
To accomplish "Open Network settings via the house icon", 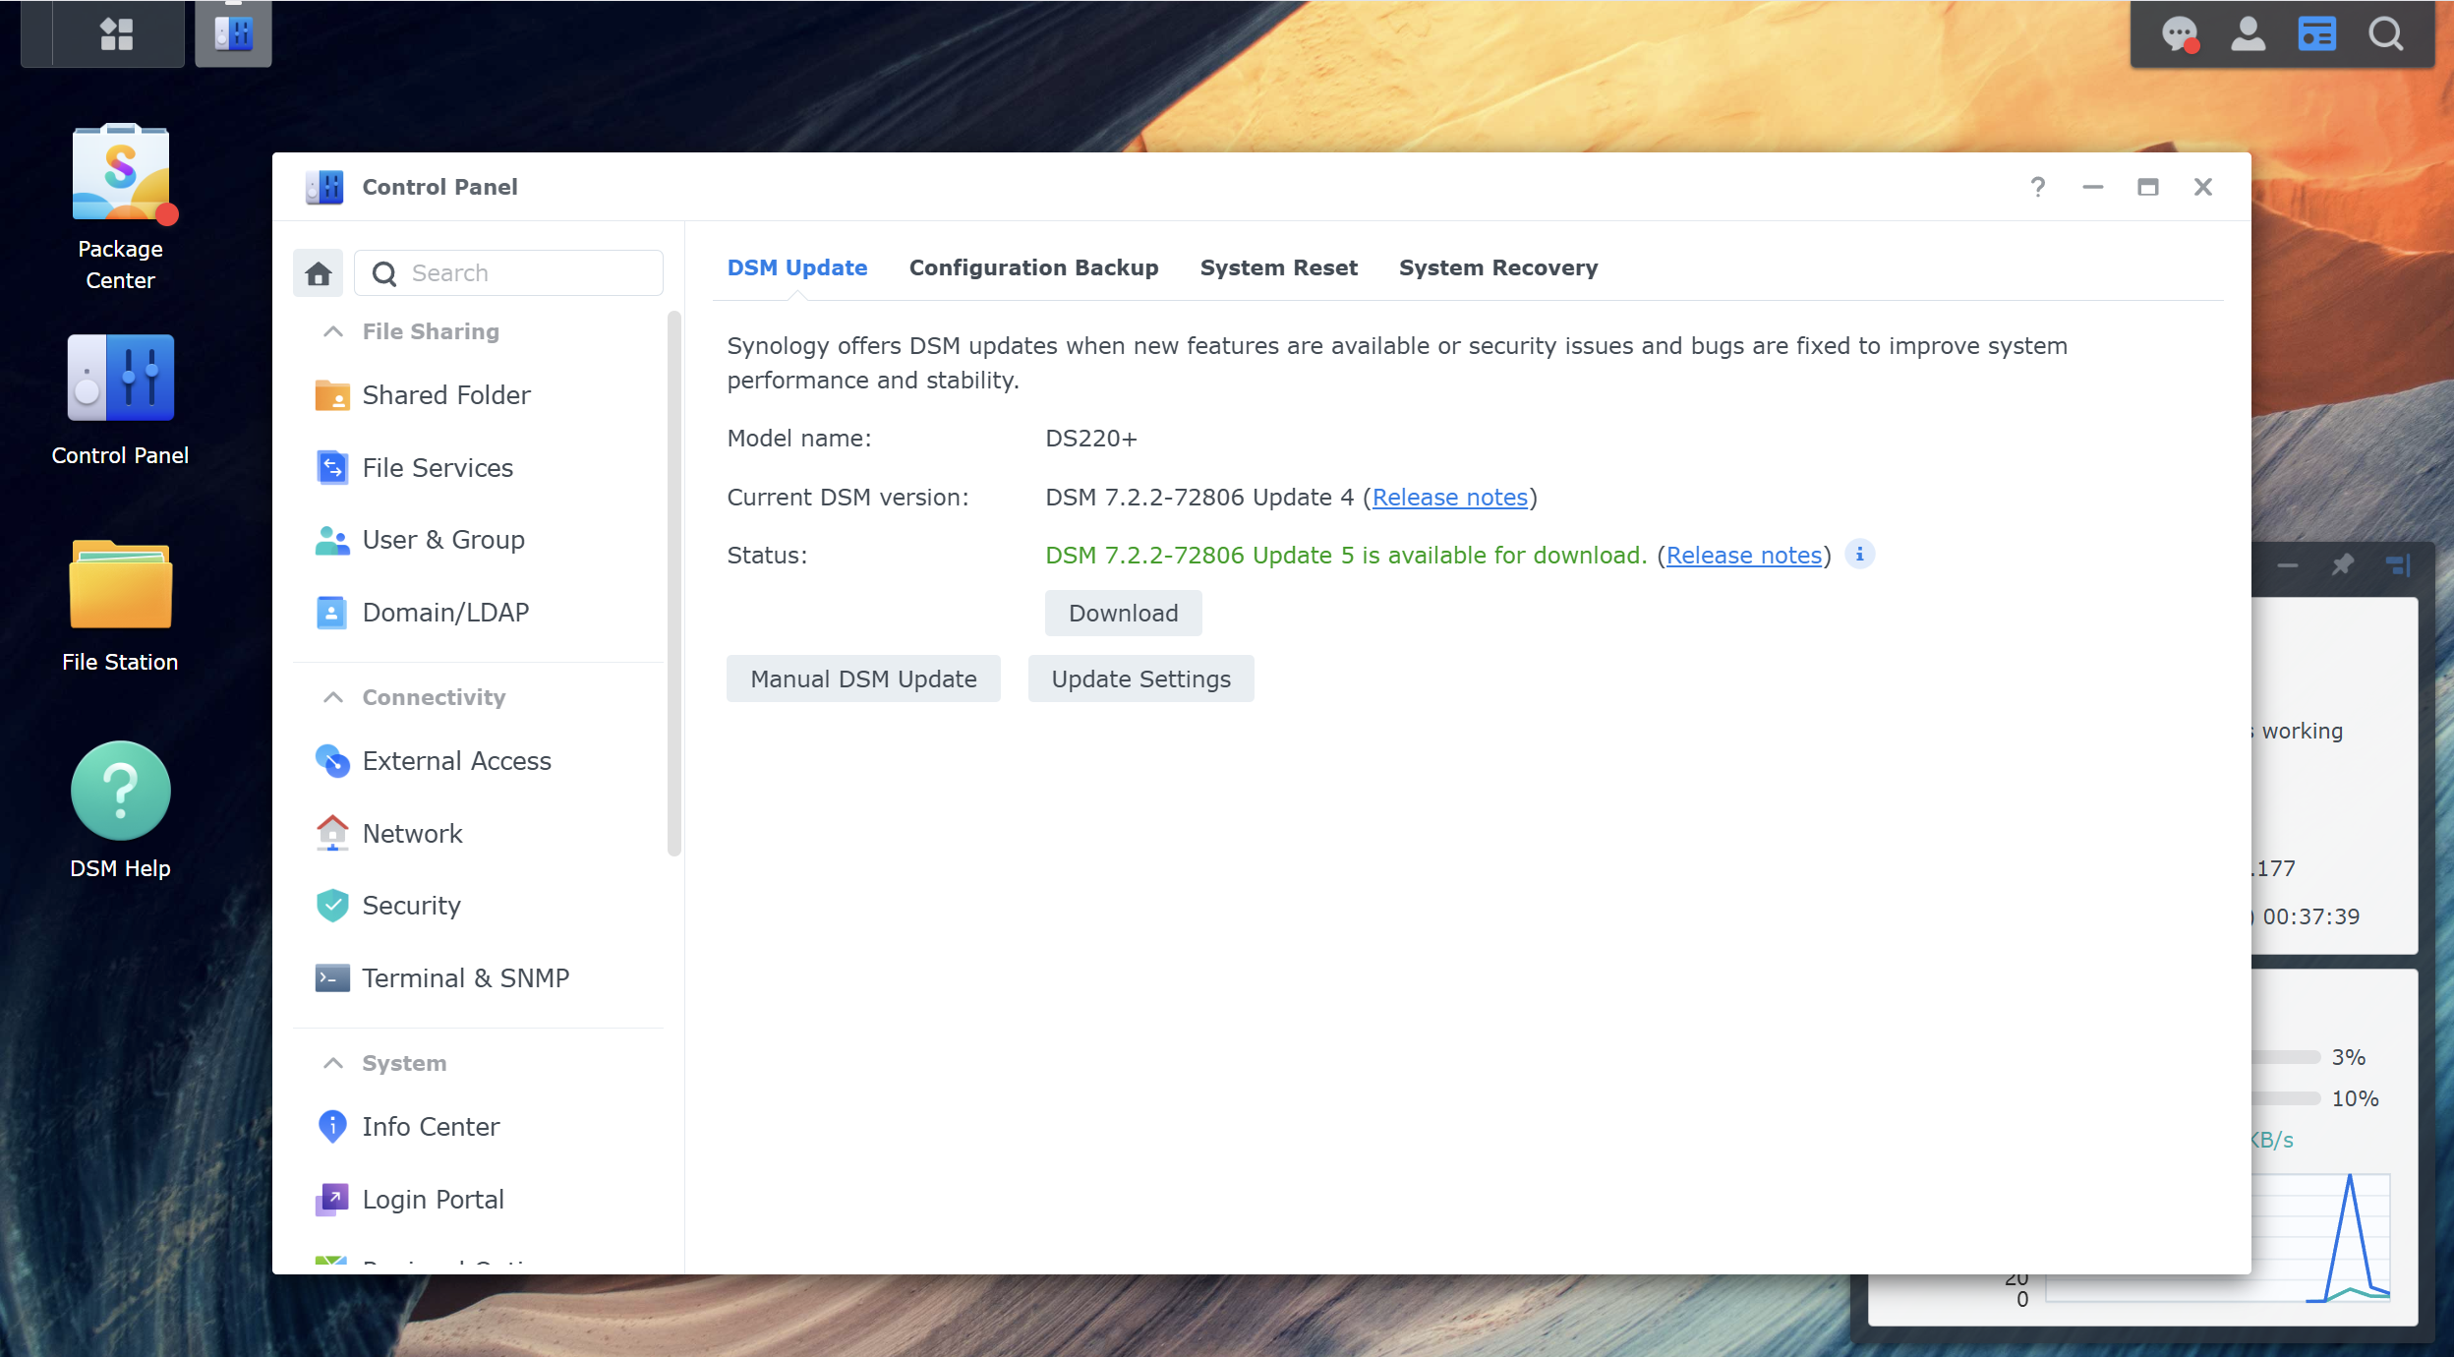I will (332, 833).
